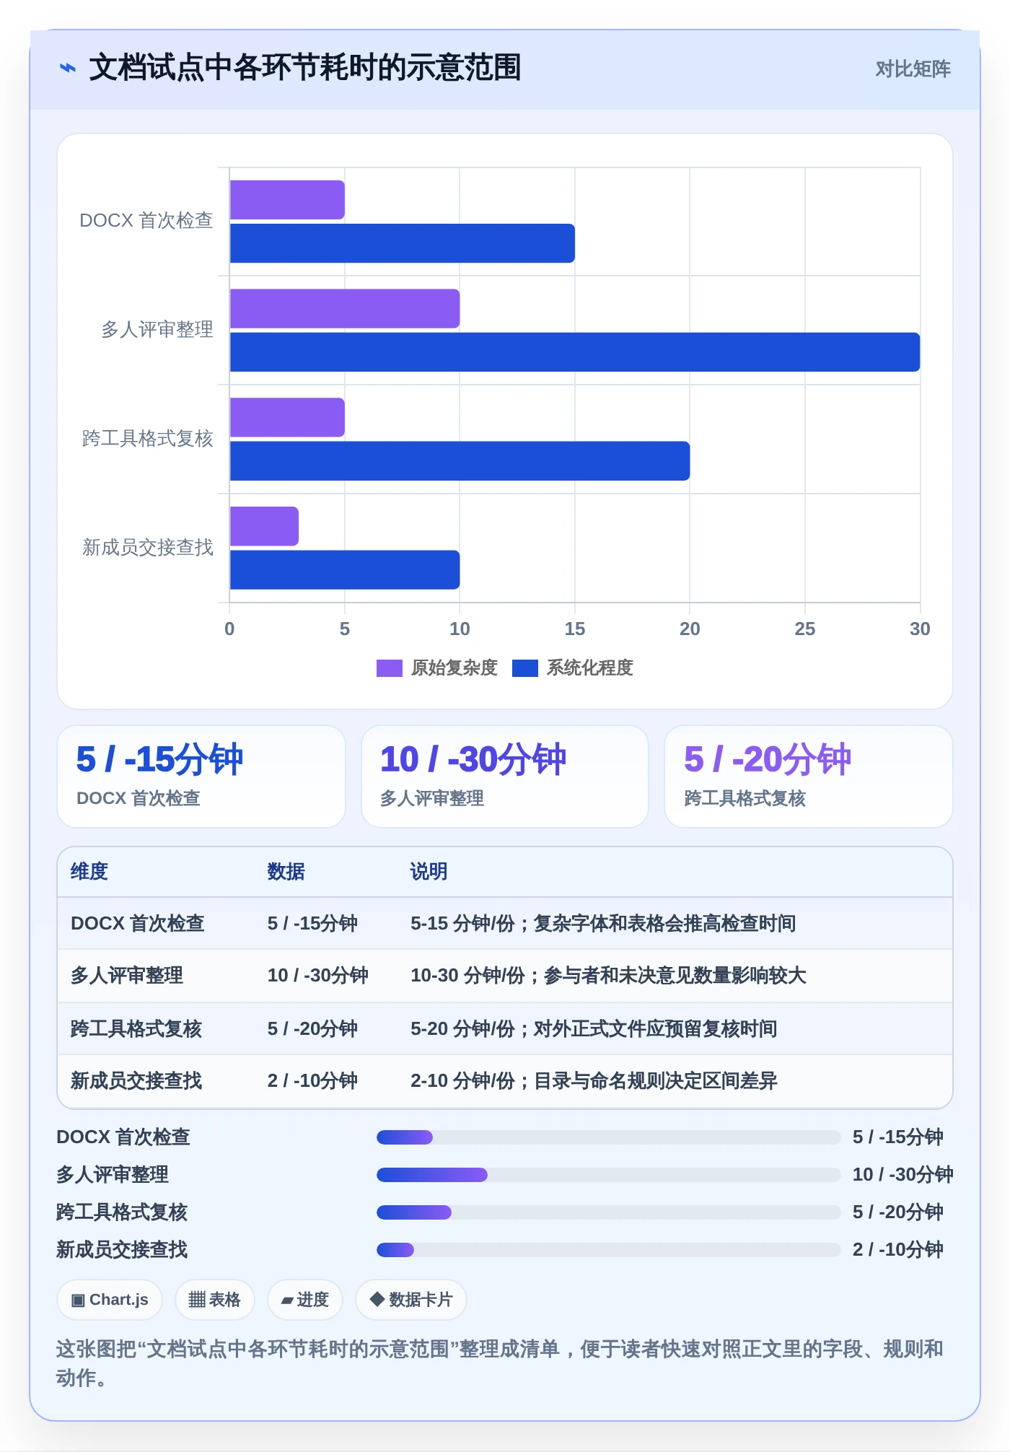Image resolution: width=1010 pixels, height=1452 pixels.
Task: Click the purple bar for 多人评审整理
Action: click(x=345, y=309)
